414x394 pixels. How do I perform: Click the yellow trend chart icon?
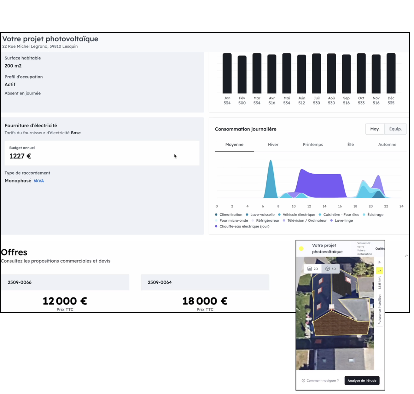[x=379, y=271]
